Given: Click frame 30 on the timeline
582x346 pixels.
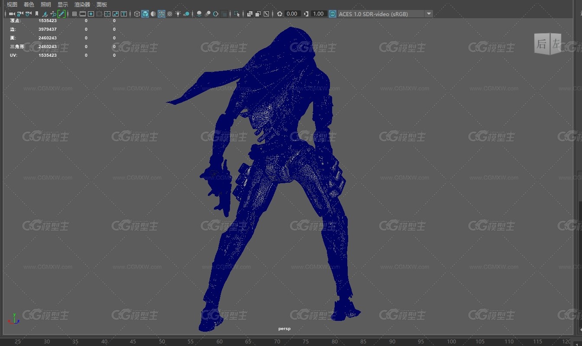Looking at the screenshot, I should point(47,341).
